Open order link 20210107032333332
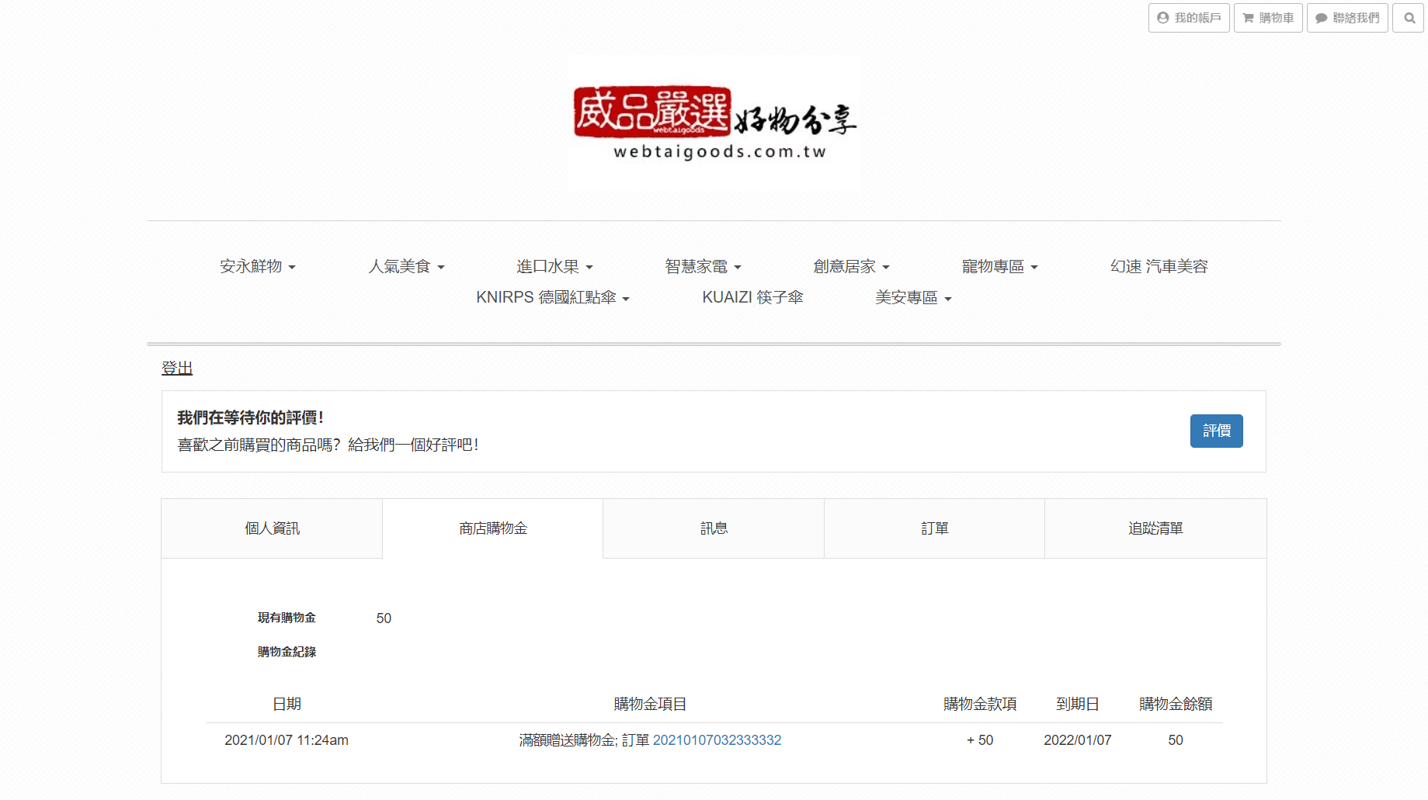Image resolution: width=1428 pixels, height=800 pixels. [x=717, y=740]
